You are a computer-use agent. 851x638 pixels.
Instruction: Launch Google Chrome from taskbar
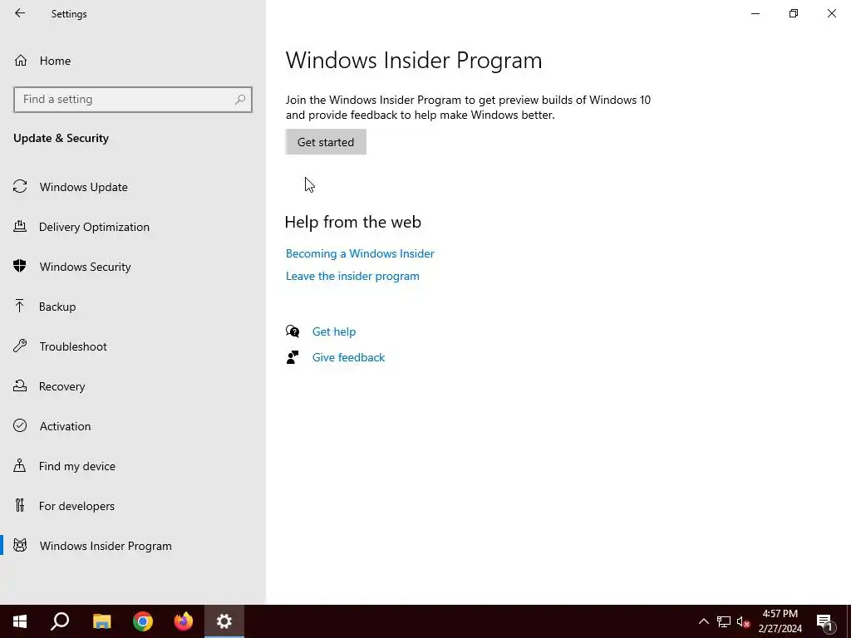pos(143,621)
